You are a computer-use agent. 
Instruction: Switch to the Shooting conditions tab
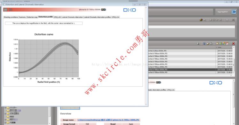click(x=11, y=17)
